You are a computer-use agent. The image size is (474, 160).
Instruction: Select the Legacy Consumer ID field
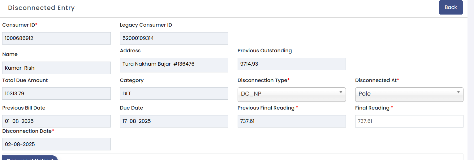coord(174,38)
